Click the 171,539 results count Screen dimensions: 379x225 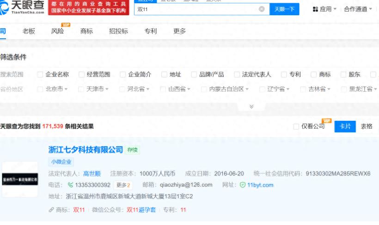tap(52, 126)
